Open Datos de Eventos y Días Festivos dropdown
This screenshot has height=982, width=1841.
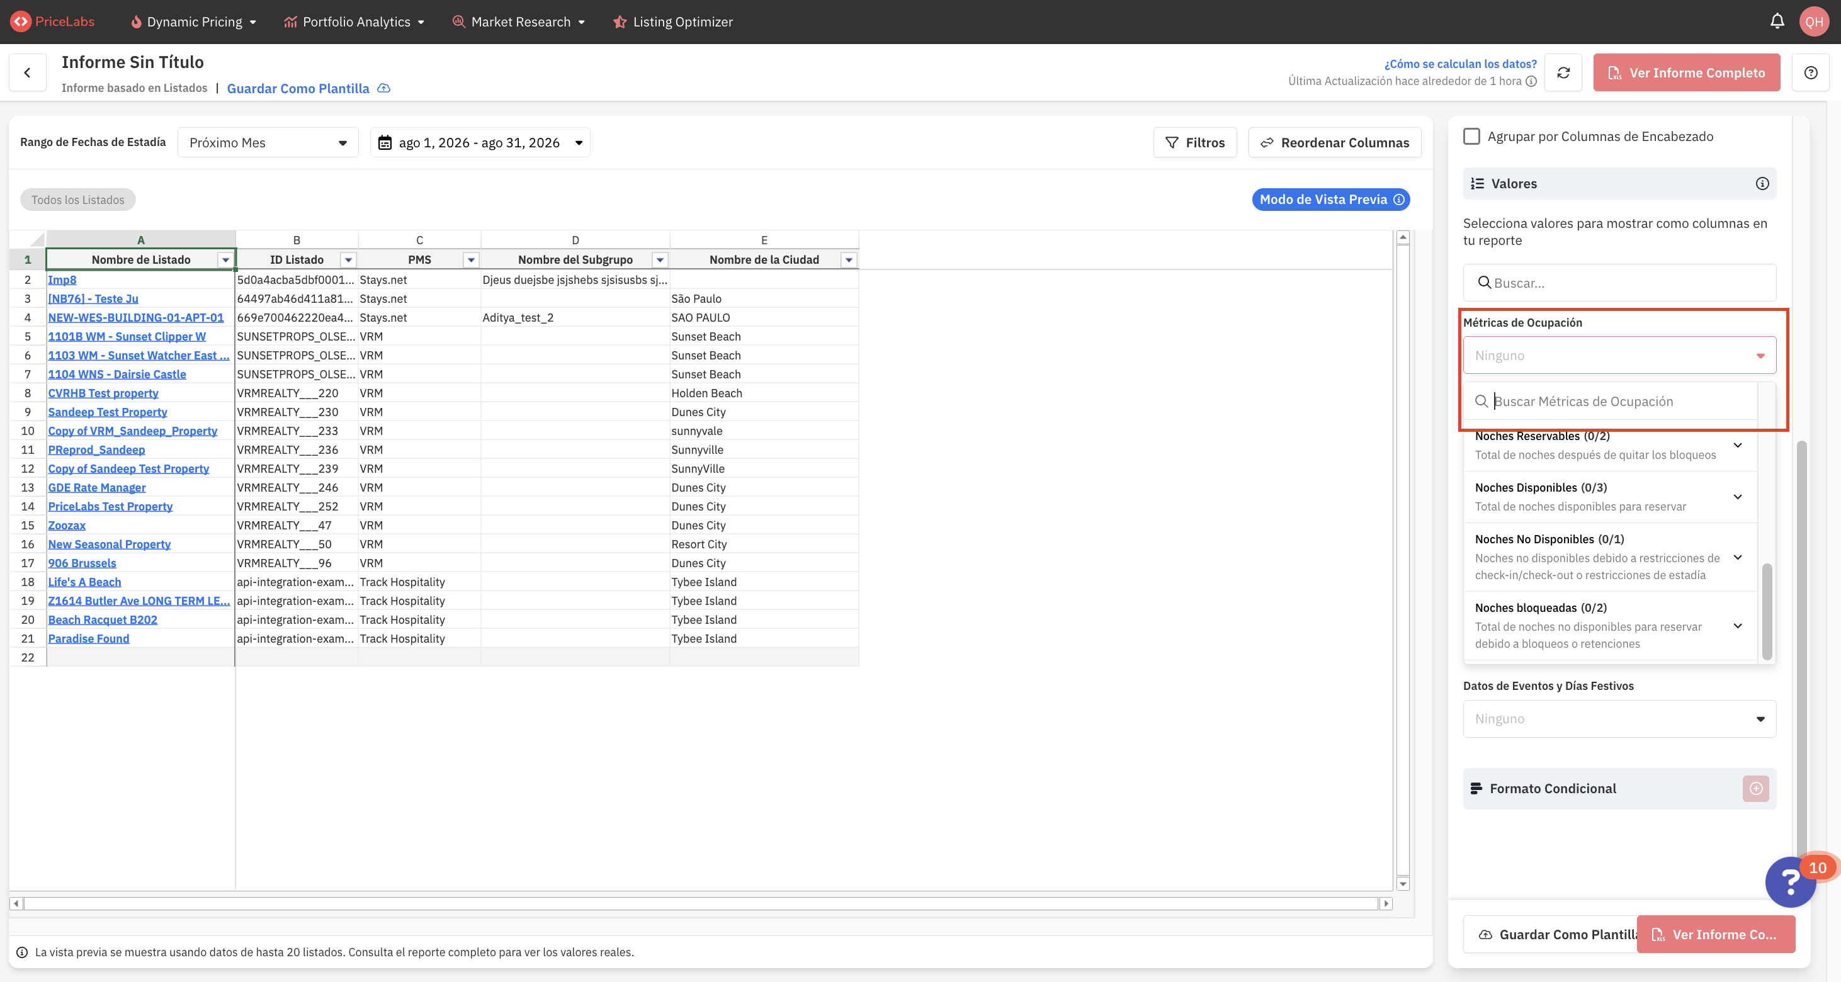(x=1619, y=718)
